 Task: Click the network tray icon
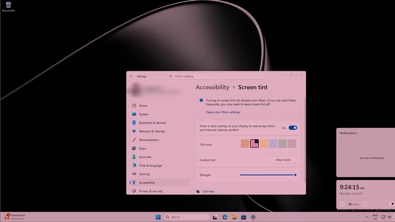[x=383, y=217]
